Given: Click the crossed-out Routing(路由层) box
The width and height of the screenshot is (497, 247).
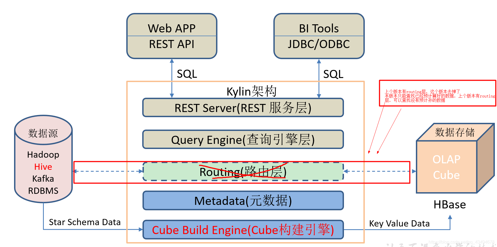Looking at the screenshot, I should [x=243, y=172].
